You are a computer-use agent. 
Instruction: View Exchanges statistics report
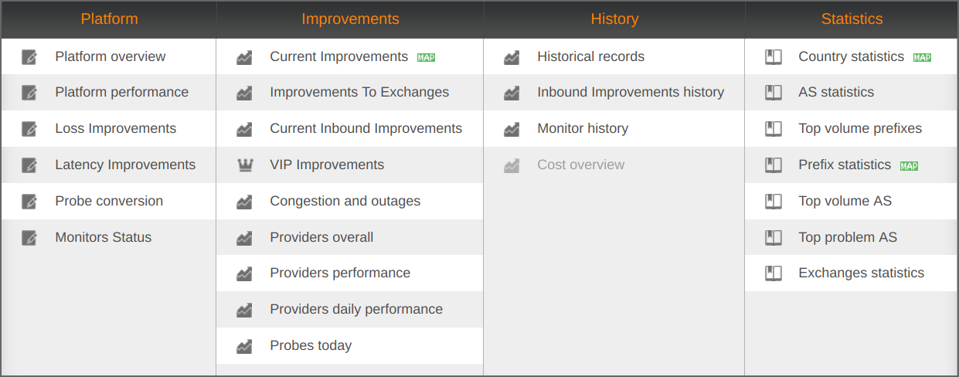click(x=861, y=273)
